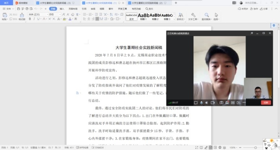Click the new tab plus button
Viewport: 280px width, 150px height.
[176, 3]
